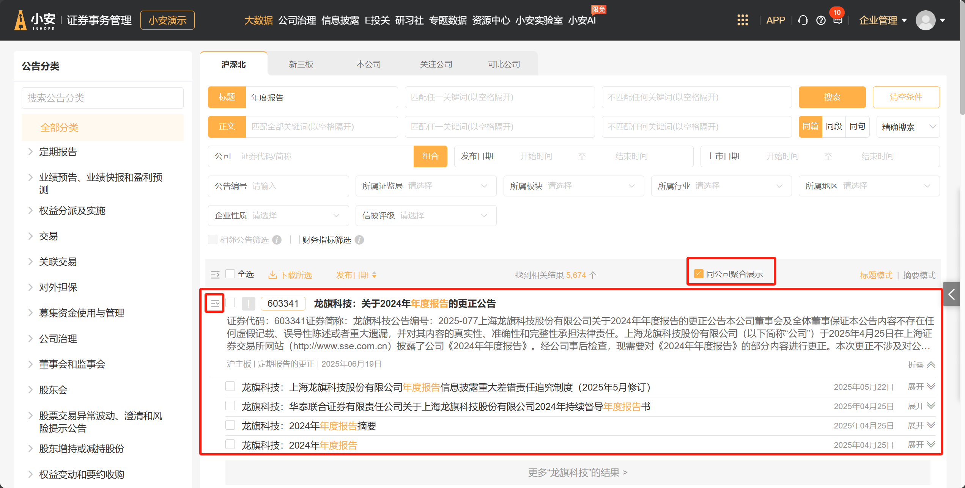The image size is (965, 488).
Task: Switch to the 新三板 tab
Action: (x=301, y=64)
